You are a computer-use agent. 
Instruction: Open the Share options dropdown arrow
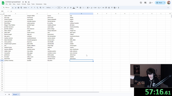coord(164,3)
